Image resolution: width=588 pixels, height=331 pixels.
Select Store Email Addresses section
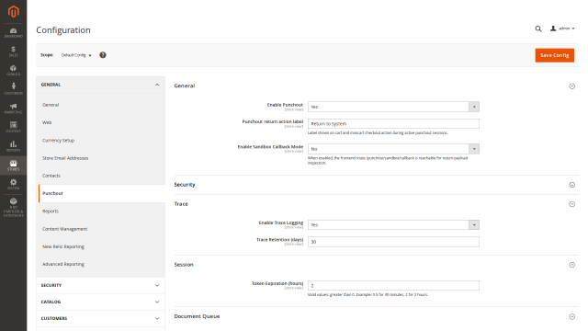[65, 158]
